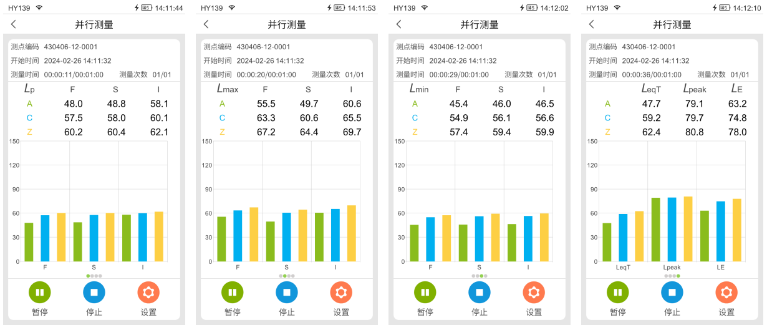Open settings gear on the Lp screen
Screen dimensions: 767x330
(148, 292)
